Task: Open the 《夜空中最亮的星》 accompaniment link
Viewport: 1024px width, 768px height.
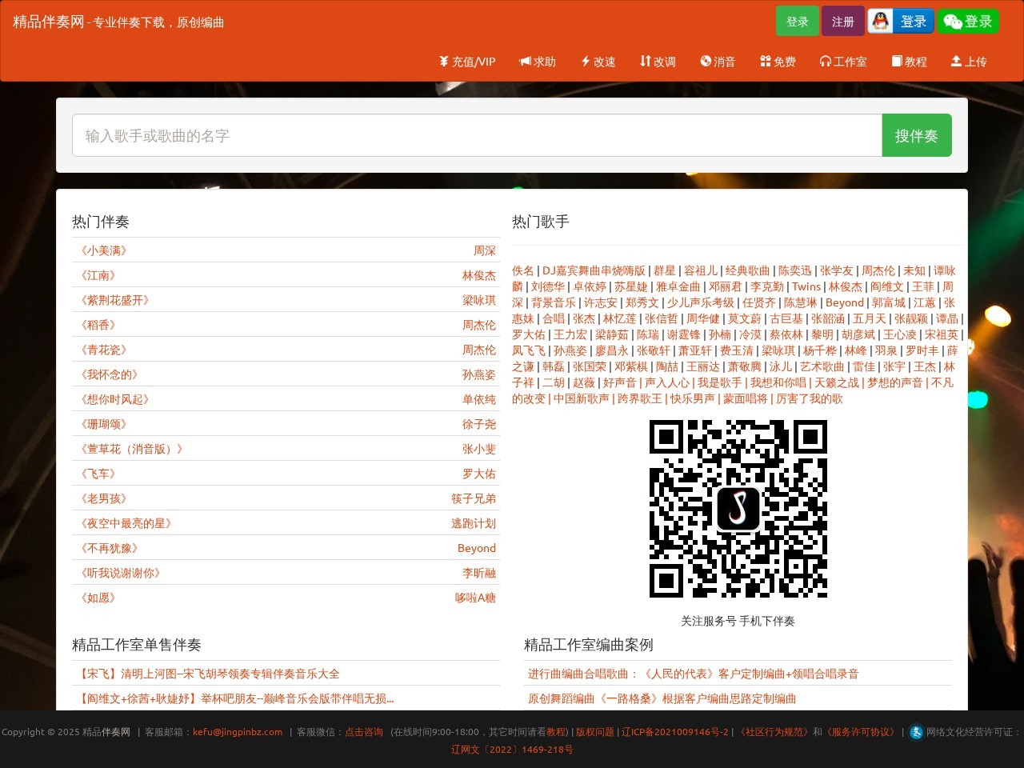Action: point(126,523)
